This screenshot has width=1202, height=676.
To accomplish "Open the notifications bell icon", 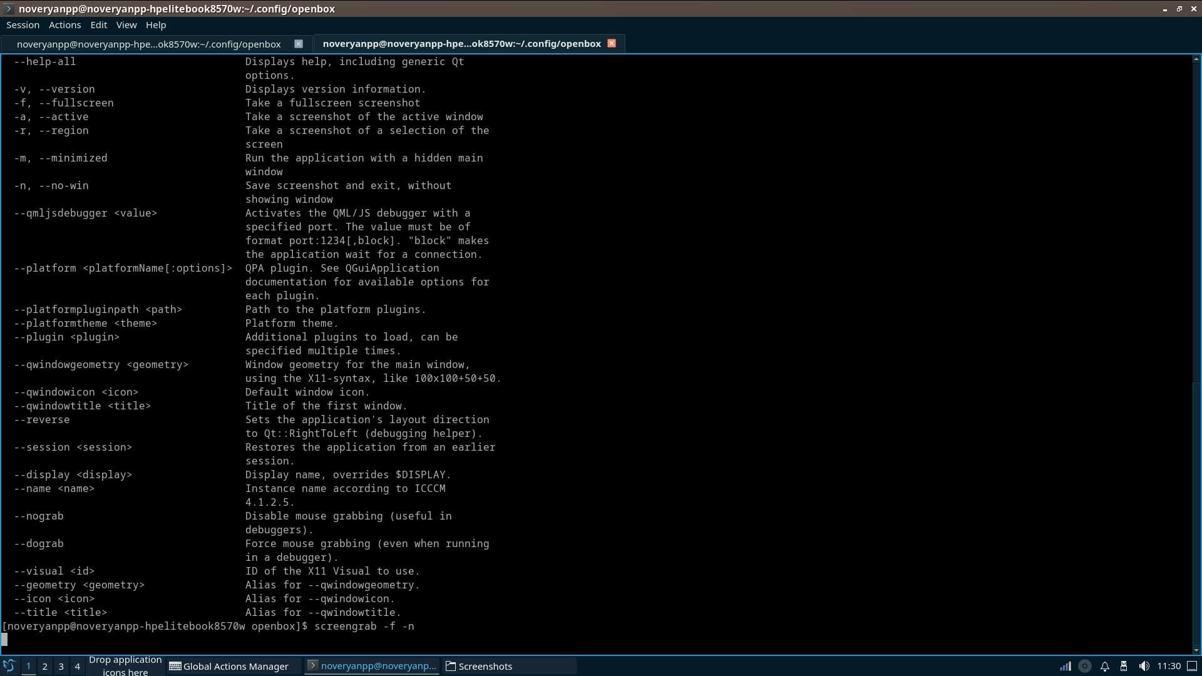I will (1105, 666).
